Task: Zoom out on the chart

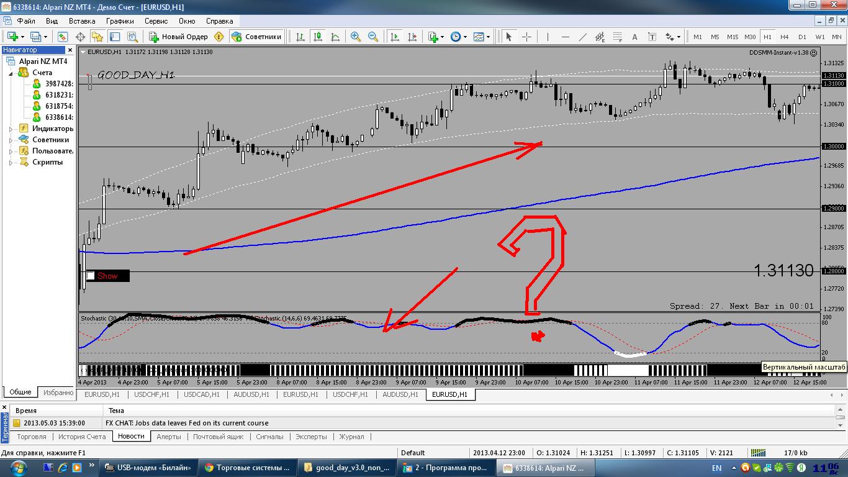Action: tap(372, 37)
